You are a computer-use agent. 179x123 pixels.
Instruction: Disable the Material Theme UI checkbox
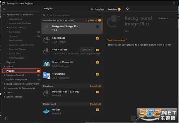(97, 63)
